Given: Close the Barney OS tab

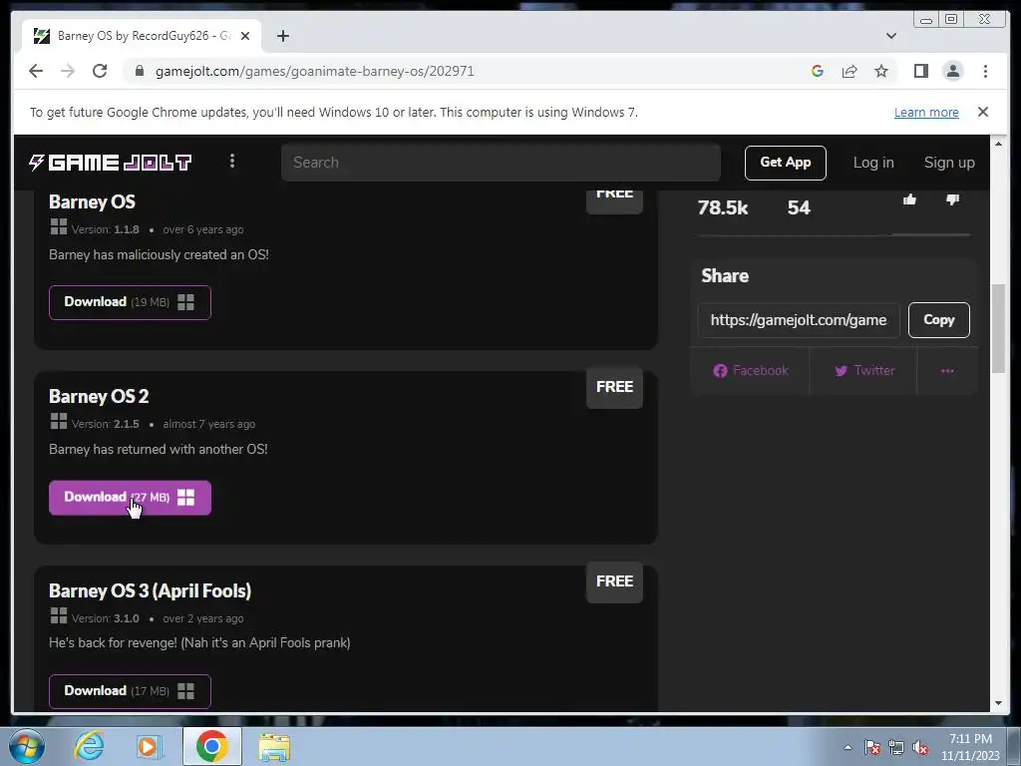Looking at the screenshot, I should 245,36.
